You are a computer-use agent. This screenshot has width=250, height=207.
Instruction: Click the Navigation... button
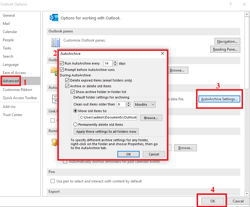[x=227, y=42]
